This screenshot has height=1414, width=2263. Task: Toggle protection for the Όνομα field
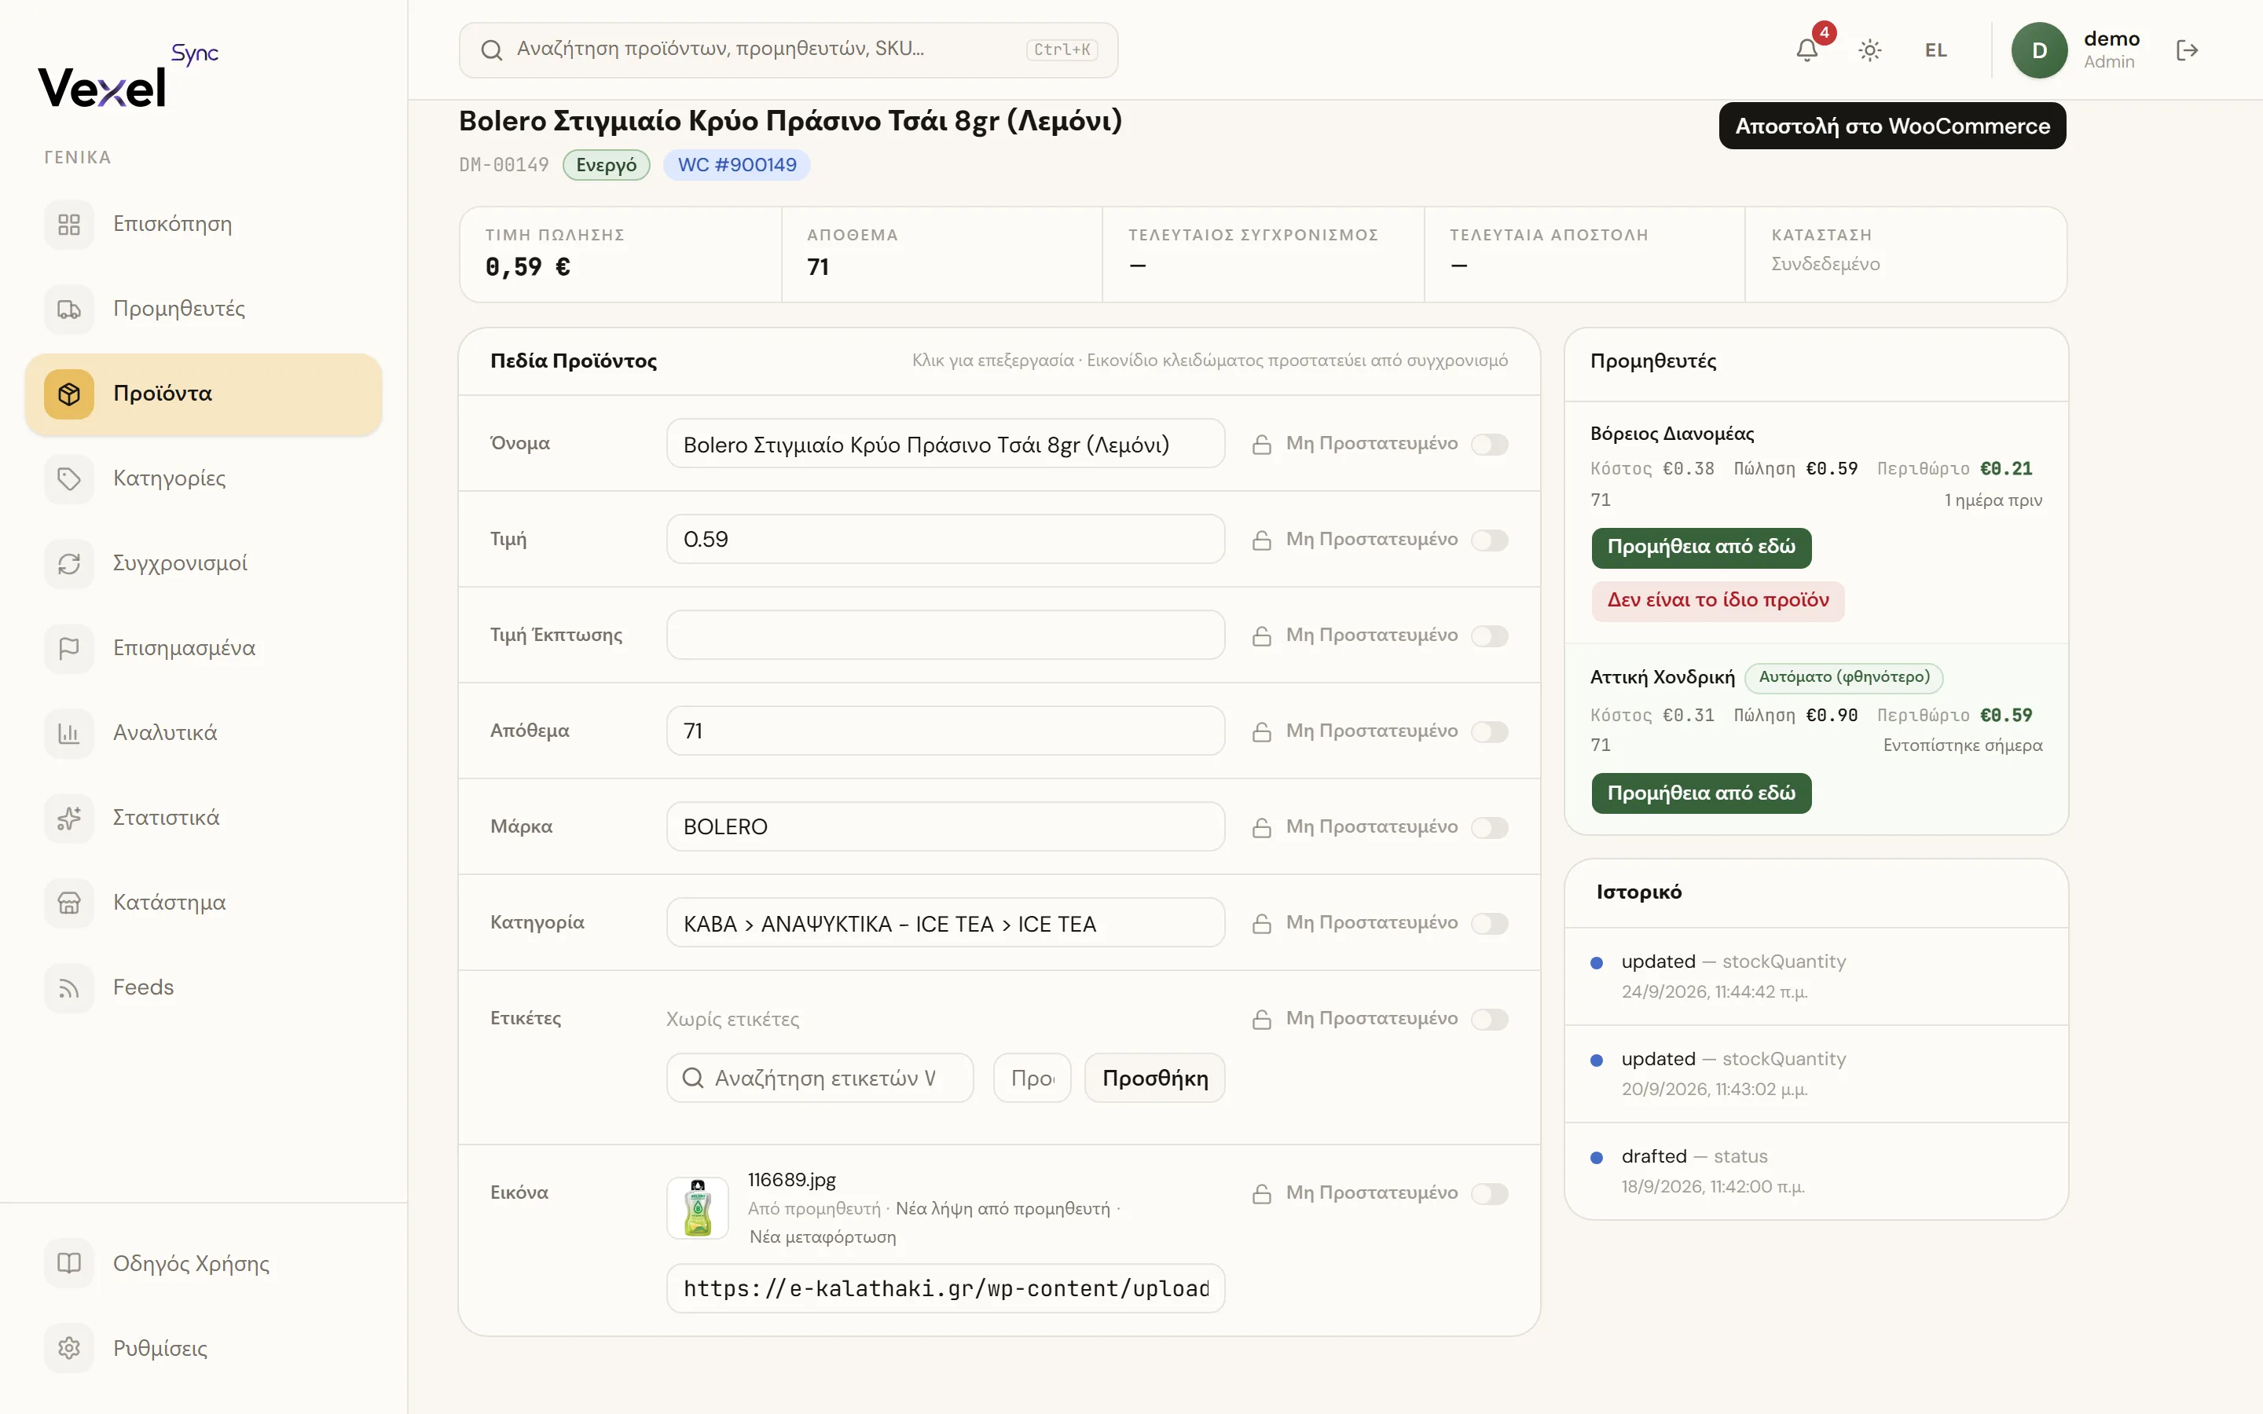click(1490, 444)
